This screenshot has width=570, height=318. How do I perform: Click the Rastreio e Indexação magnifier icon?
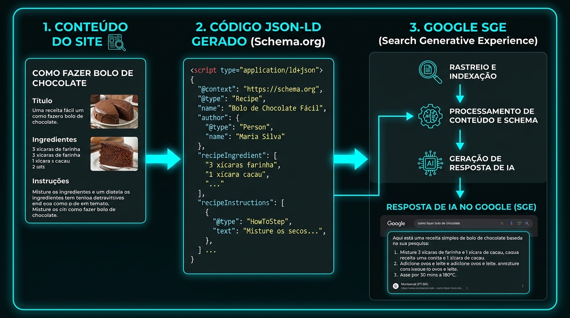(x=430, y=72)
